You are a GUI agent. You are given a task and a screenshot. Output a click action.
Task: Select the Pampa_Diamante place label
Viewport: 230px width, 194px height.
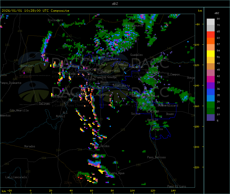(x=11, y=83)
